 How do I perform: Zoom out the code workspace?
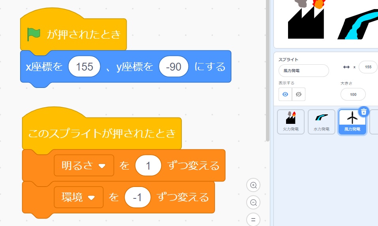(x=253, y=202)
